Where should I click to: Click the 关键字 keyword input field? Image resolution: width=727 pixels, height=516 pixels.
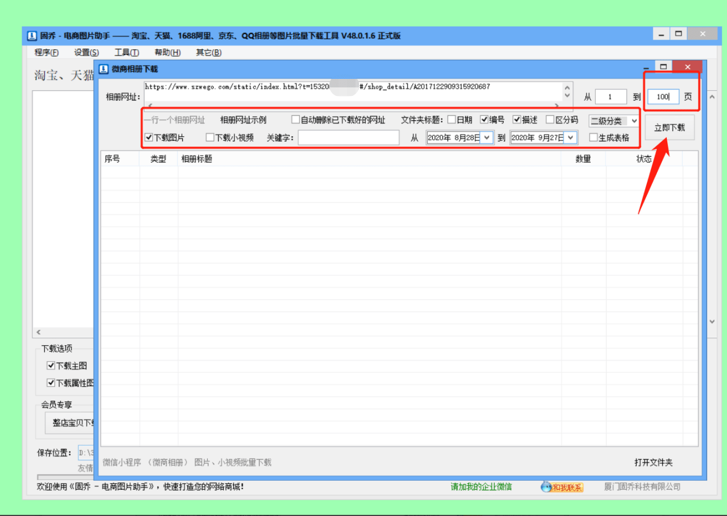[x=349, y=137]
